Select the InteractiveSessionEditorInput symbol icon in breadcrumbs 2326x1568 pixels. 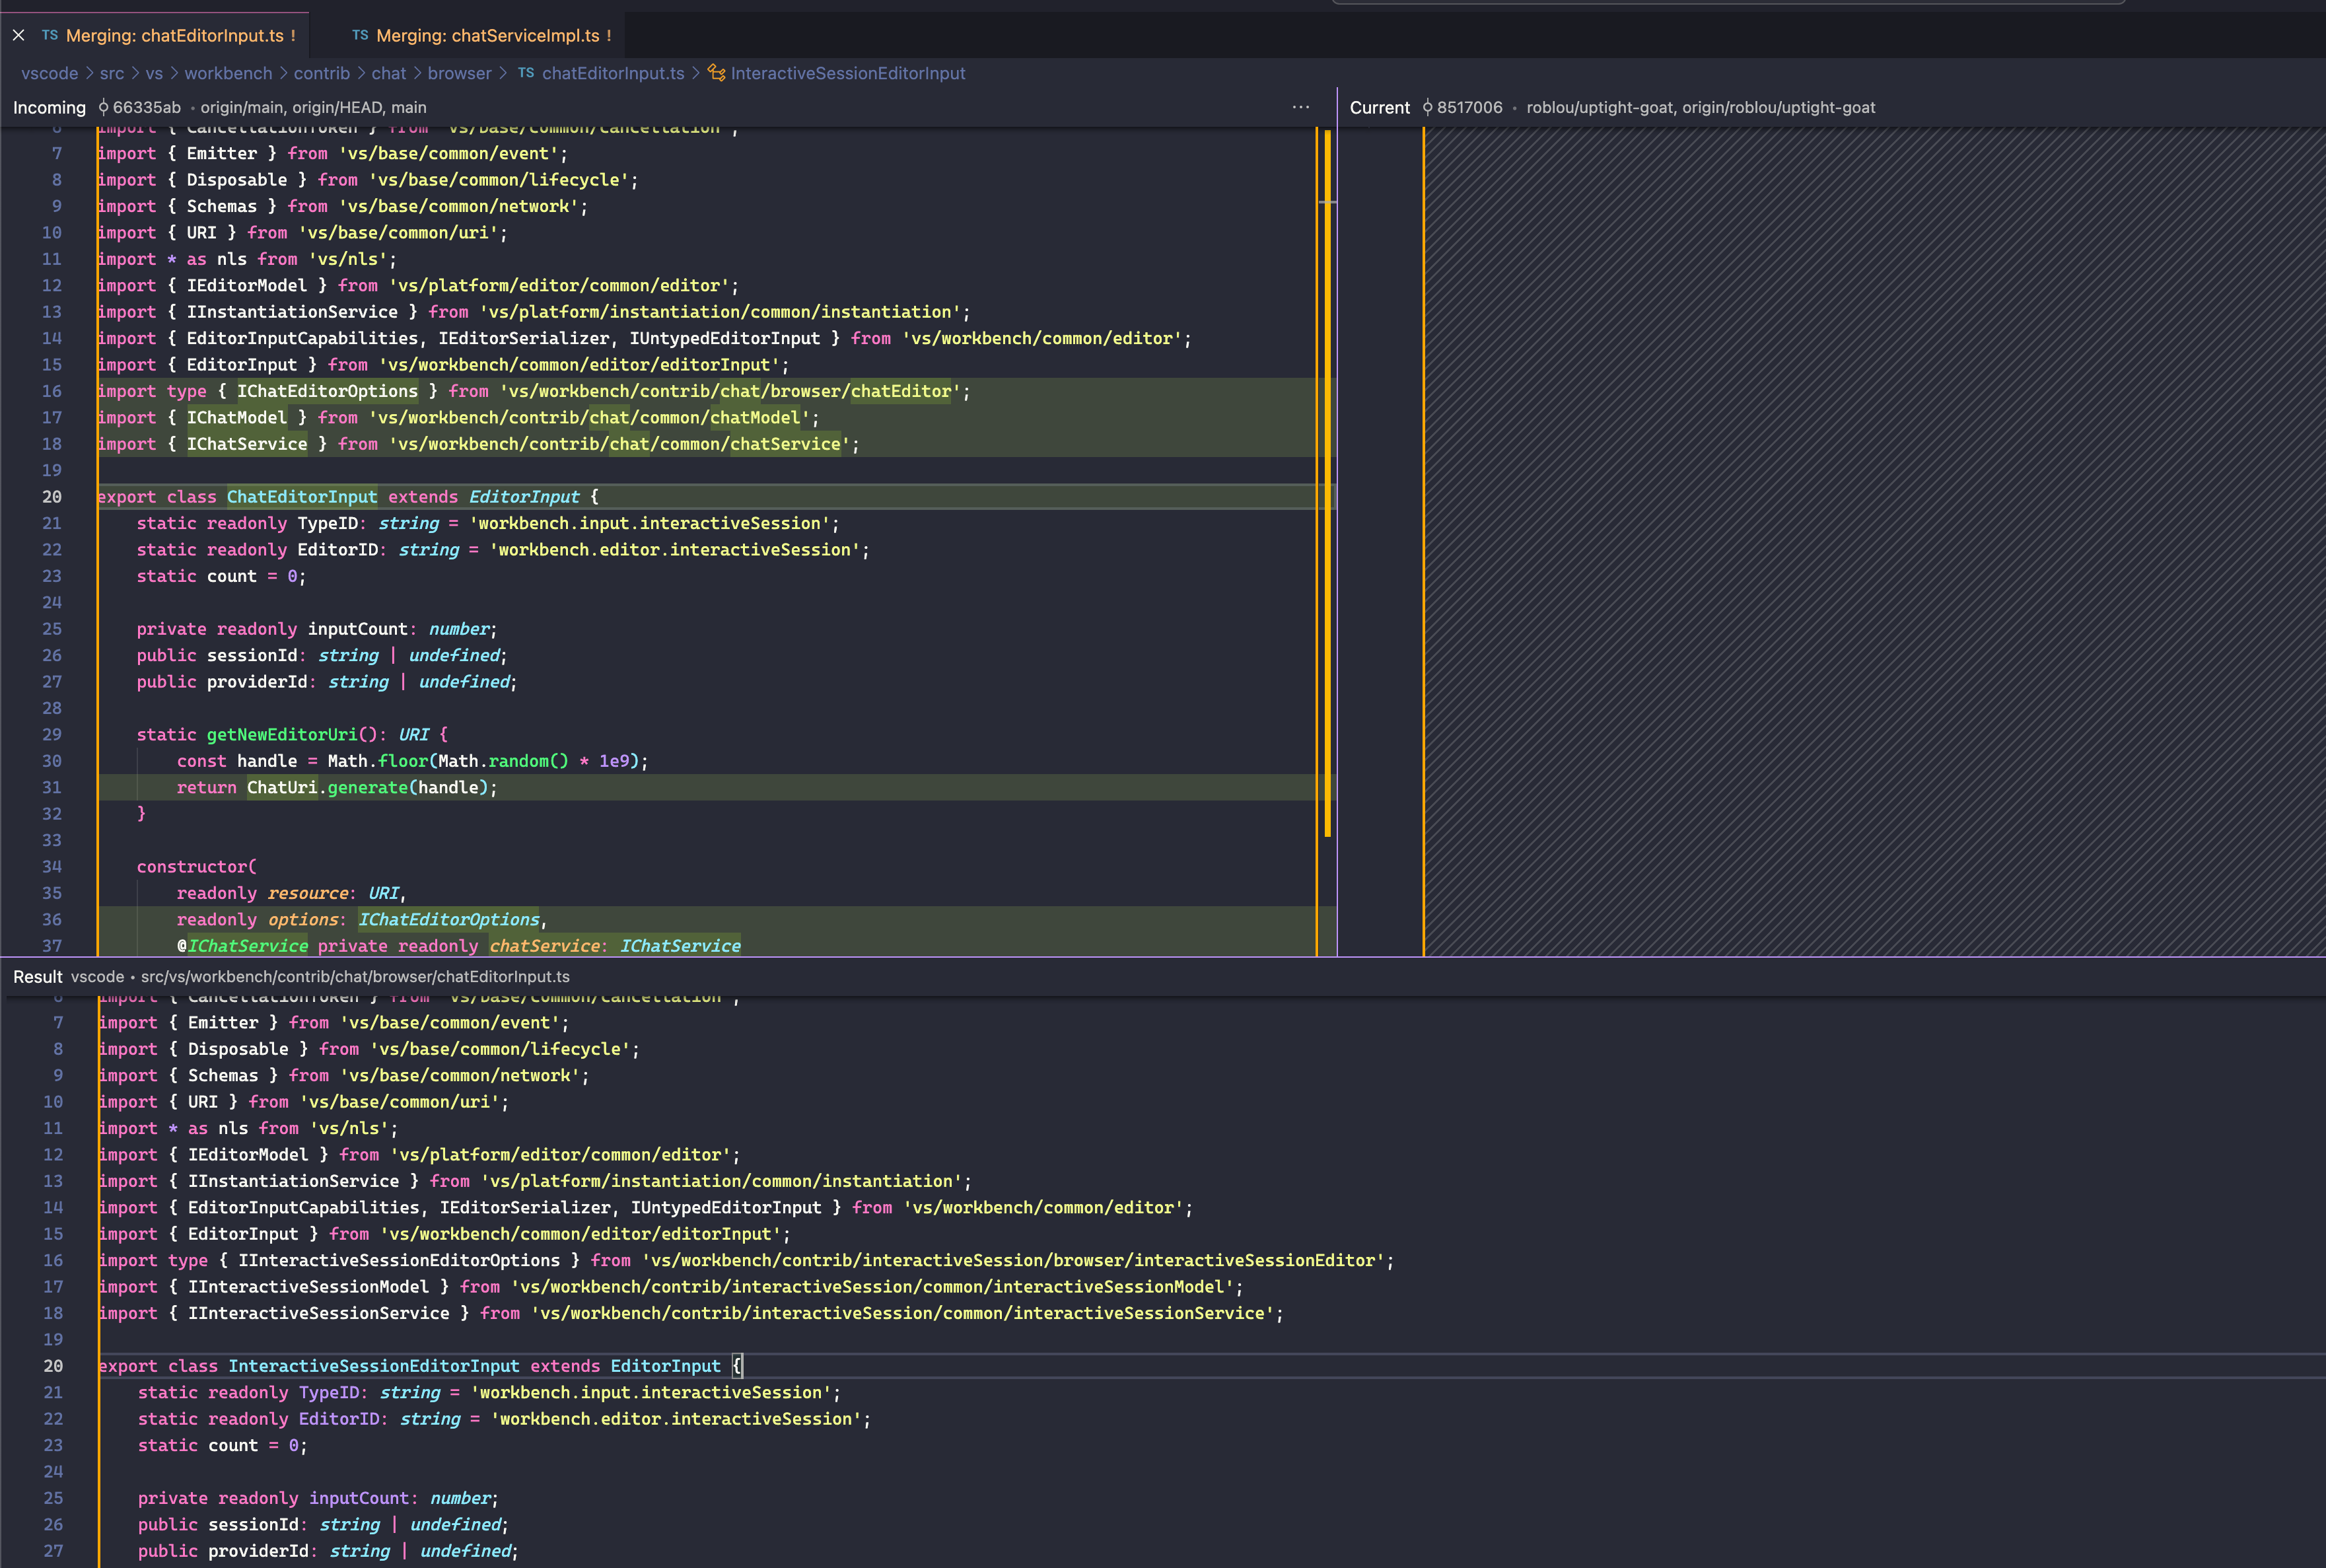pyautogui.click(x=714, y=73)
